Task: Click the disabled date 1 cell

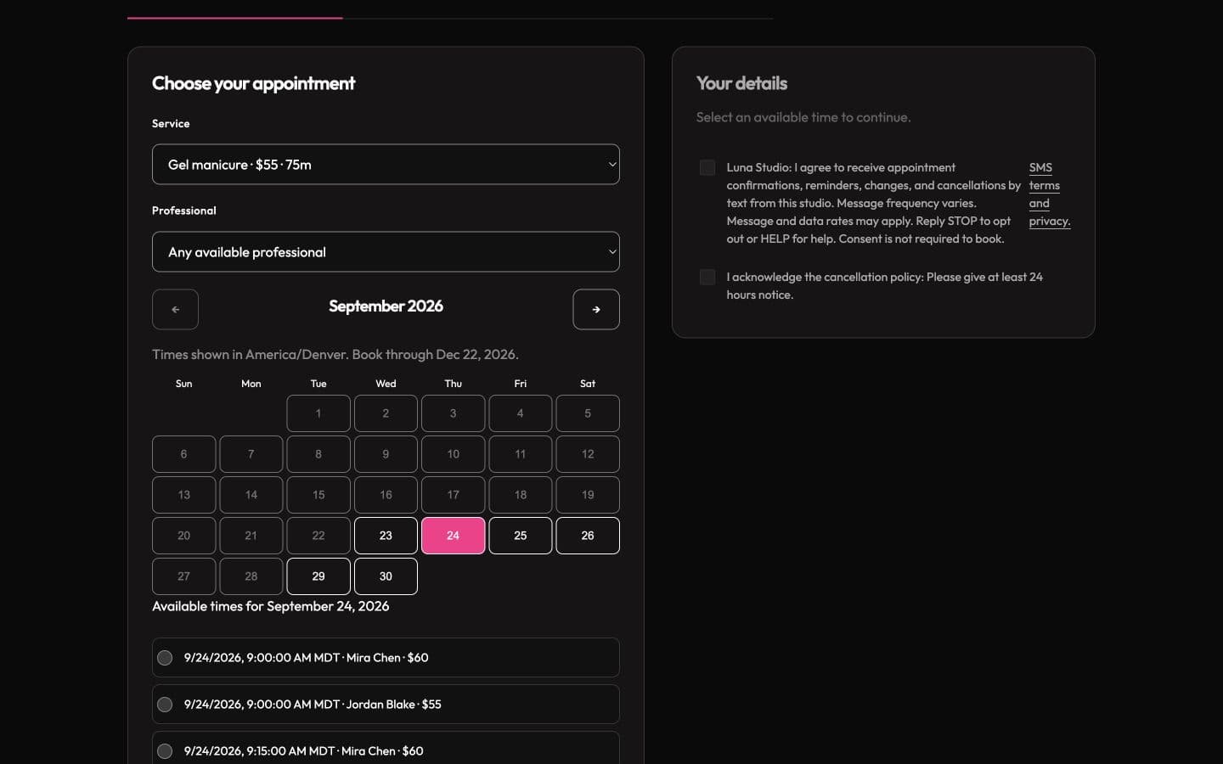Action: [318, 413]
